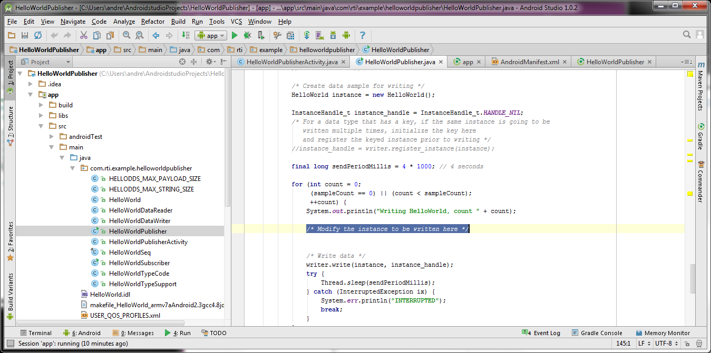Open the Gradle Console
The image size is (711, 353).
(x=597, y=333)
